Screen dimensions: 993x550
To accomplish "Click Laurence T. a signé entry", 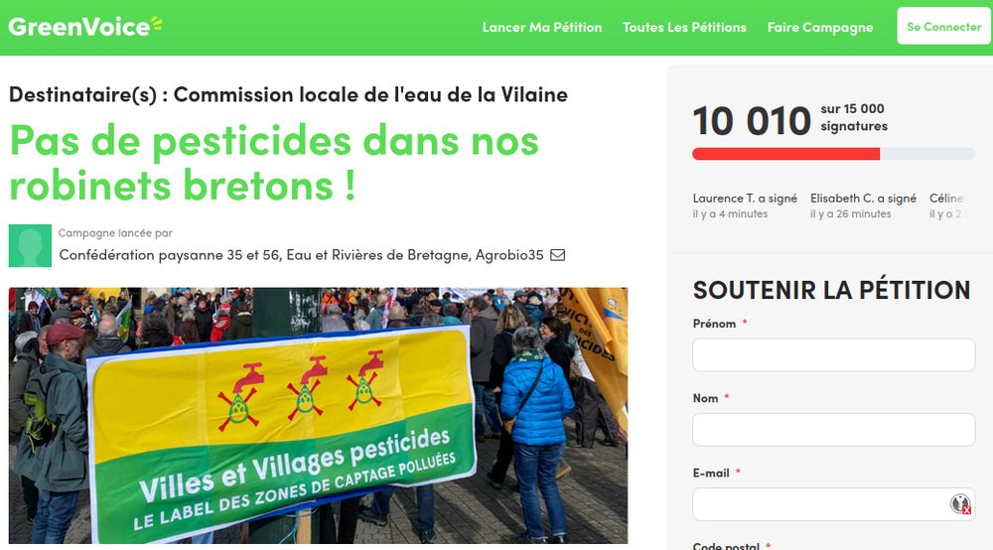I will pyautogui.click(x=745, y=206).
